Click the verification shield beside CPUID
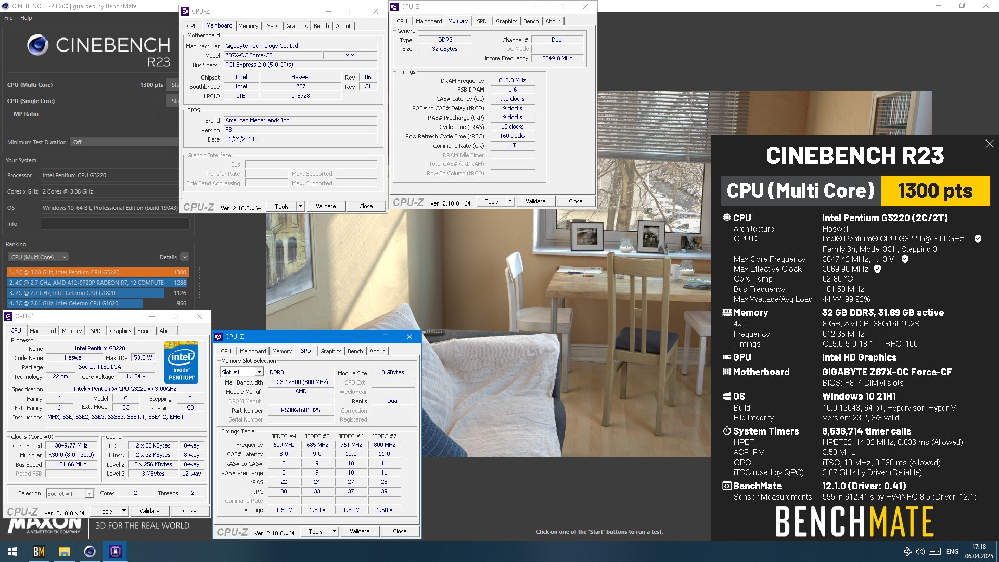The width and height of the screenshot is (999, 562). point(978,239)
